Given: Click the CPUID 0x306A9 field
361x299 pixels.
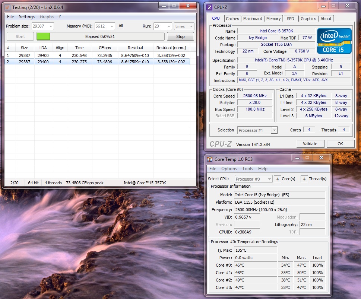Looking at the screenshot, I should coord(247,232).
